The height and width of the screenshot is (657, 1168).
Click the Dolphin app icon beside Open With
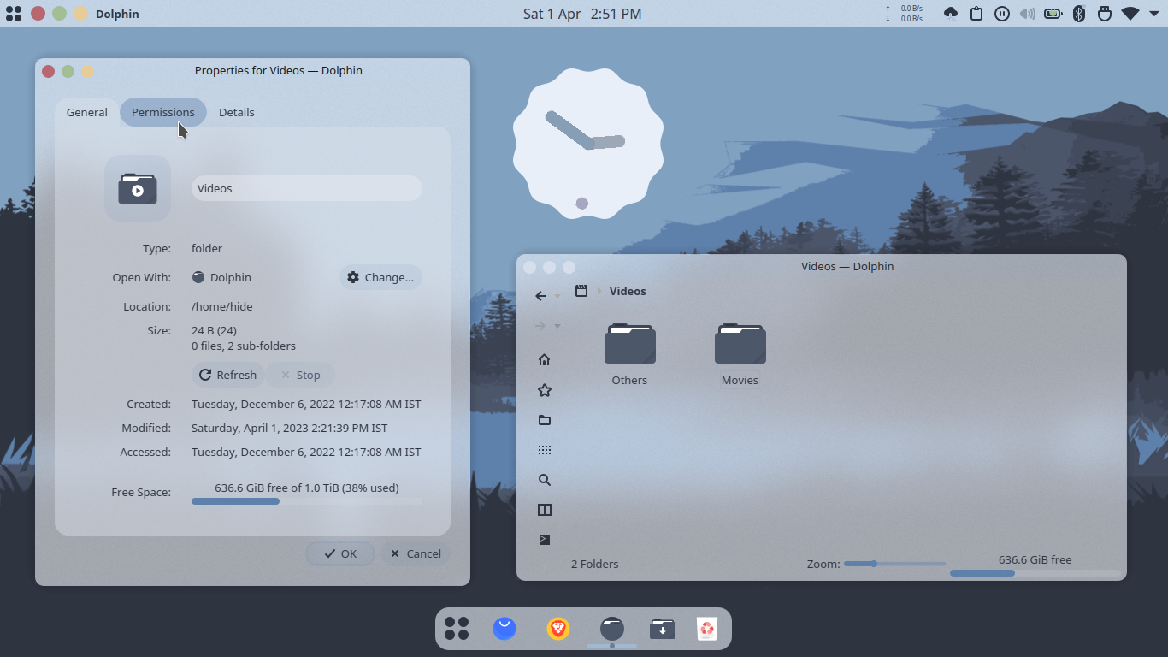tap(198, 278)
